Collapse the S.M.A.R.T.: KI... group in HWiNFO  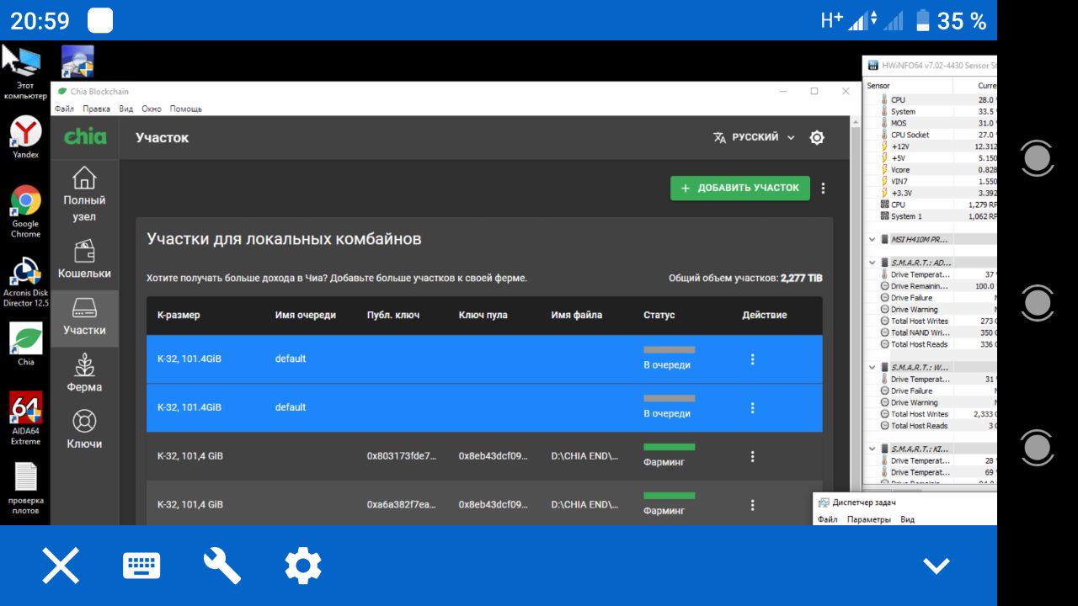click(x=872, y=449)
